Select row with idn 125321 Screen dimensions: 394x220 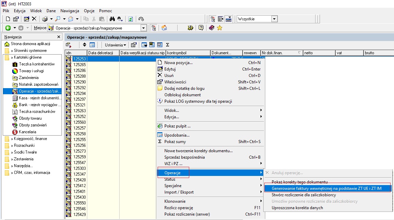[79, 105]
